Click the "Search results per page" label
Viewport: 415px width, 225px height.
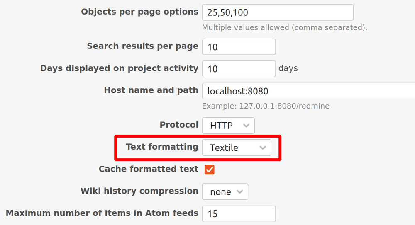coord(142,46)
